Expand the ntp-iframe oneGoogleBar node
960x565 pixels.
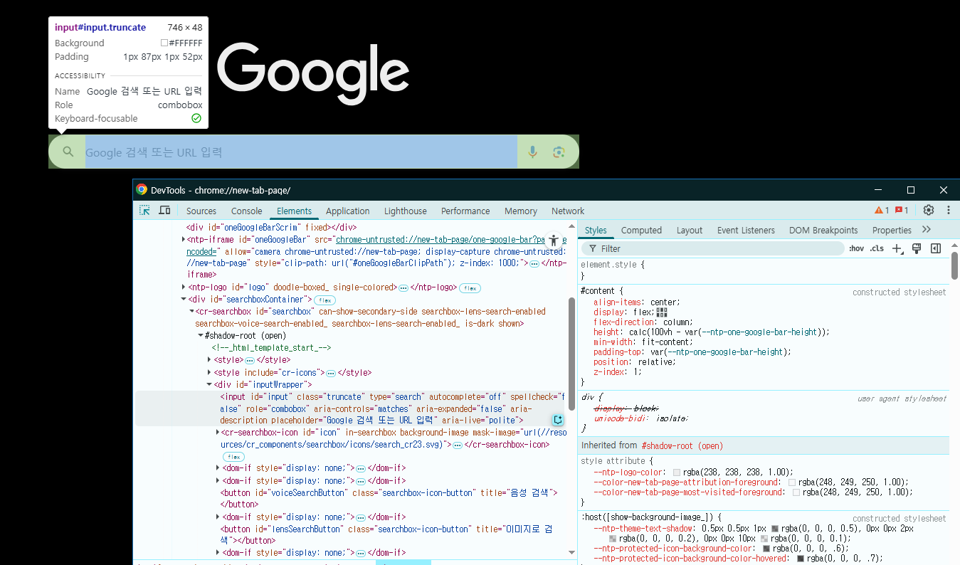click(184, 240)
